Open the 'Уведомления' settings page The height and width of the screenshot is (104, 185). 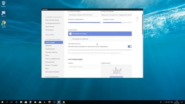[x=50, y=49]
